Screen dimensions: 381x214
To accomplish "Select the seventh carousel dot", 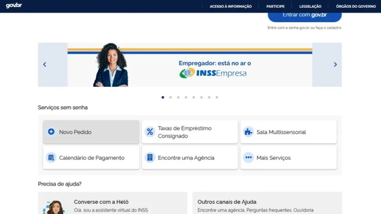I will [209, 97].
